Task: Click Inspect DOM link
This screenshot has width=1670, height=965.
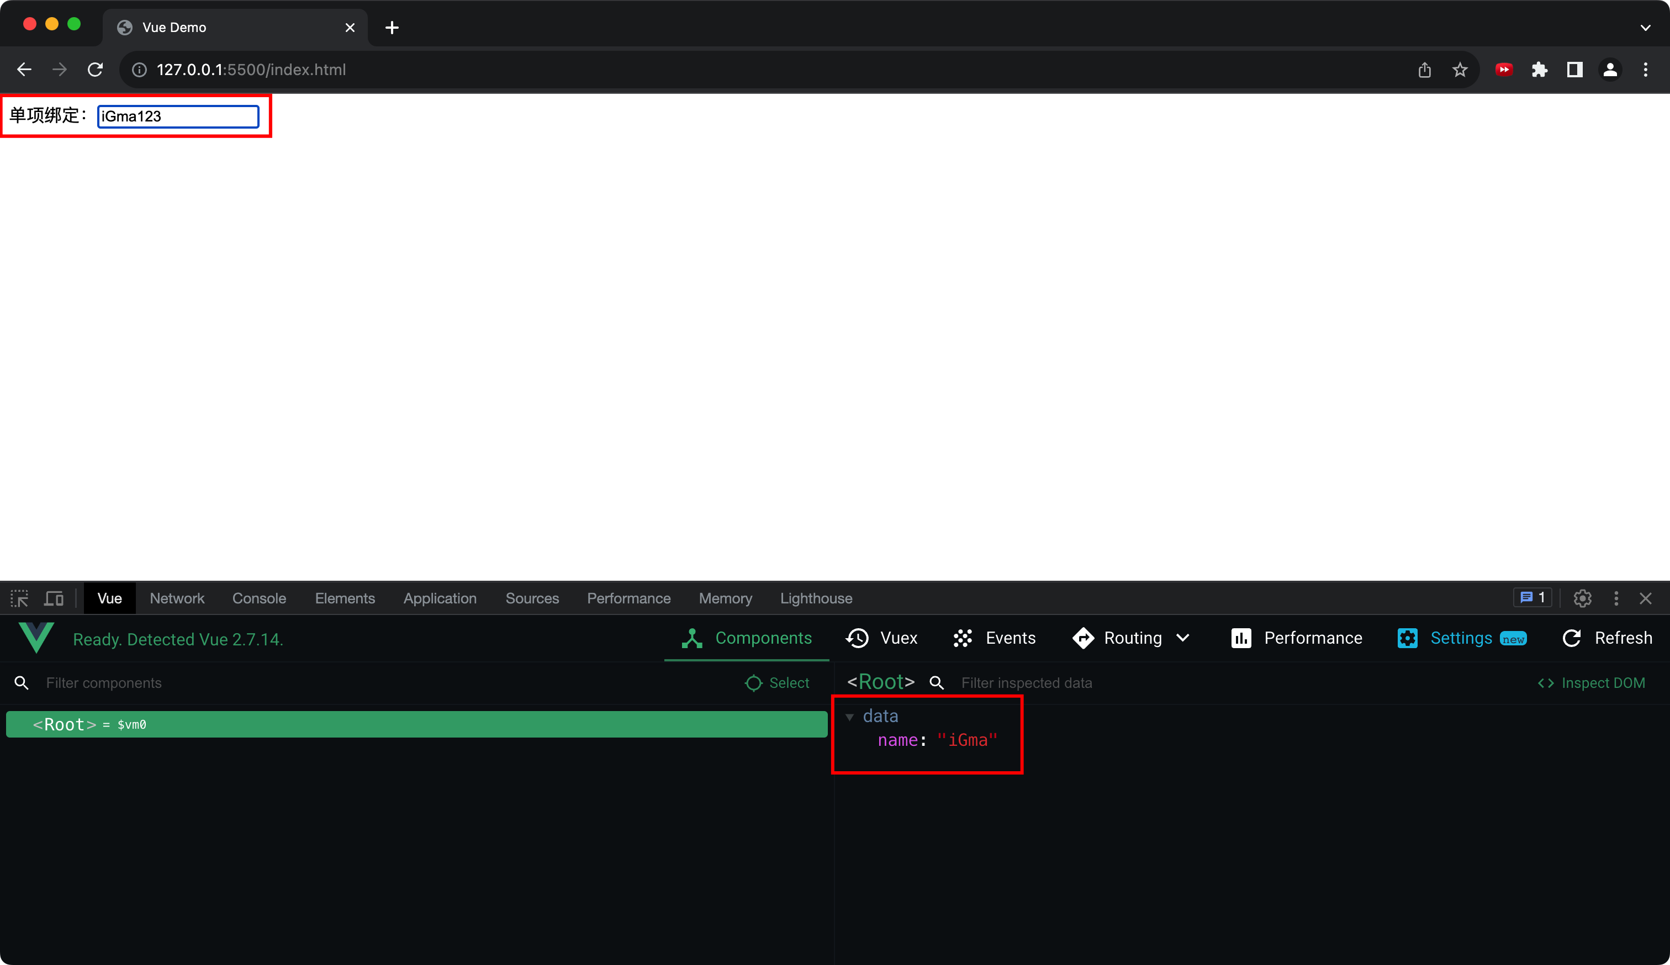Action: [1591, 683]
